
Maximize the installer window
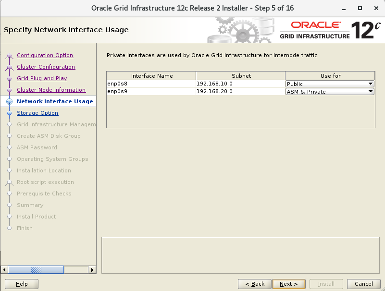click(360, 8)
